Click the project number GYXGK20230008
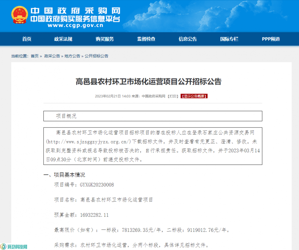299x250 pixels. pyautogui.click(x=97, y=185)
